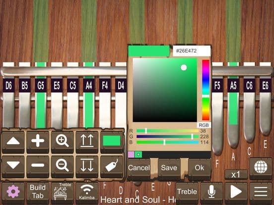274x205 pixels.
Task: Click the double up arrows button
Action: coord(87,142)
